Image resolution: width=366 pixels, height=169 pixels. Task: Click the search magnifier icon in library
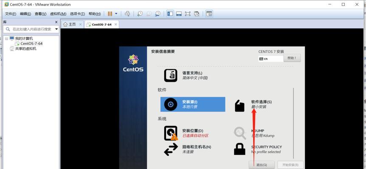click(x=8, y=29)
